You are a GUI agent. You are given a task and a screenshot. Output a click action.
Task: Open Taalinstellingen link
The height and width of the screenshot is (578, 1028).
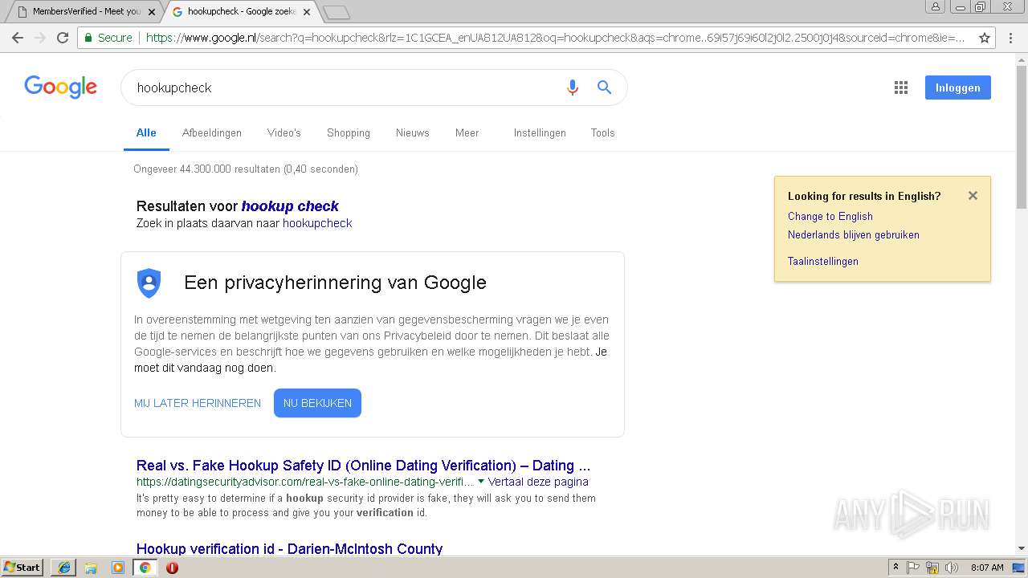pos(823,261)
